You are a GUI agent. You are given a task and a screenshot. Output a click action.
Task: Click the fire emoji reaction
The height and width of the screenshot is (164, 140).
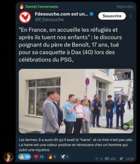52,157
